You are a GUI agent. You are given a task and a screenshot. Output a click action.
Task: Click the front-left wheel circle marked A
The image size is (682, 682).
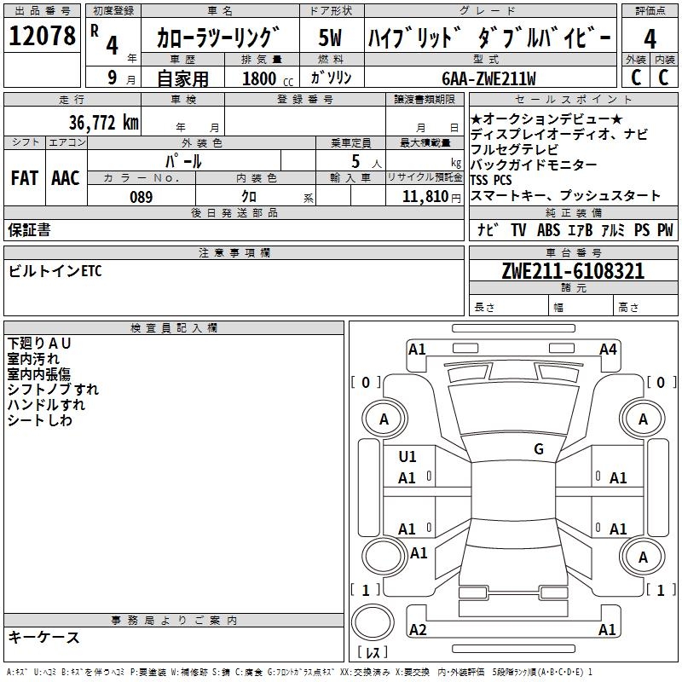(384, 419)
